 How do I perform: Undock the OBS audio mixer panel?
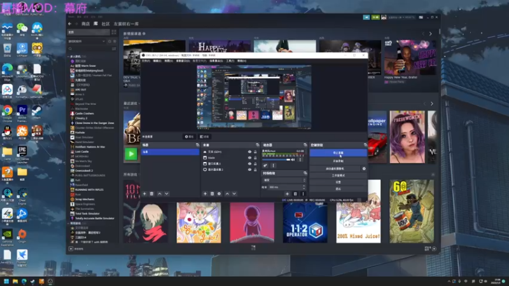(305, 145)
